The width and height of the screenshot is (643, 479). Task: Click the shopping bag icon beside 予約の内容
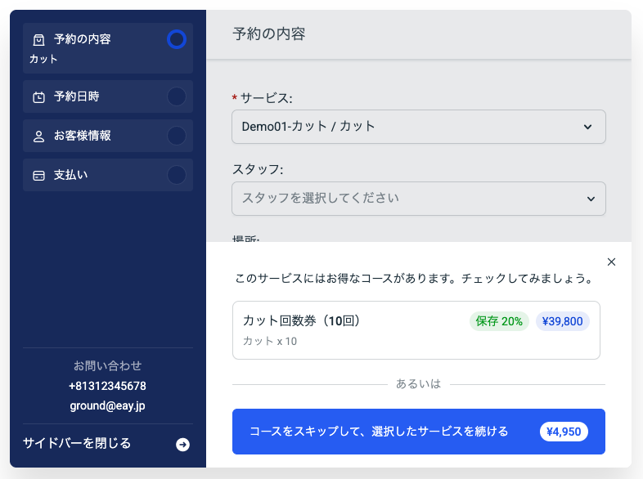[38, 39]
